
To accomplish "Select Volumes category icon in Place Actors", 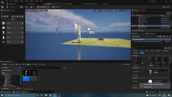I will (x=20, y=16).
